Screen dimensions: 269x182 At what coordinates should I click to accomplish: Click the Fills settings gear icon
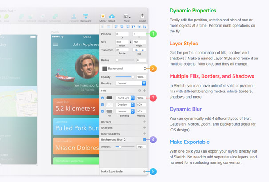pos(139,91)
